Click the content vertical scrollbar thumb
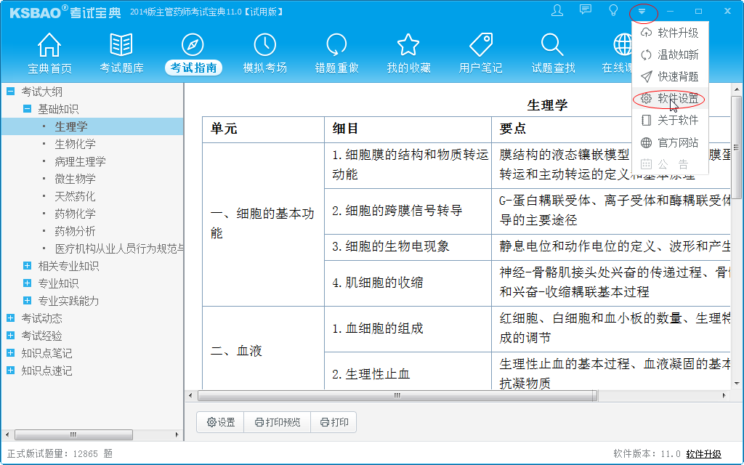The height and width of the screenshot is (465, 744). 737,147
